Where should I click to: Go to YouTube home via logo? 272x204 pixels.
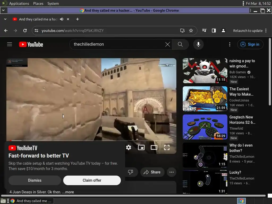click(31, 44)
